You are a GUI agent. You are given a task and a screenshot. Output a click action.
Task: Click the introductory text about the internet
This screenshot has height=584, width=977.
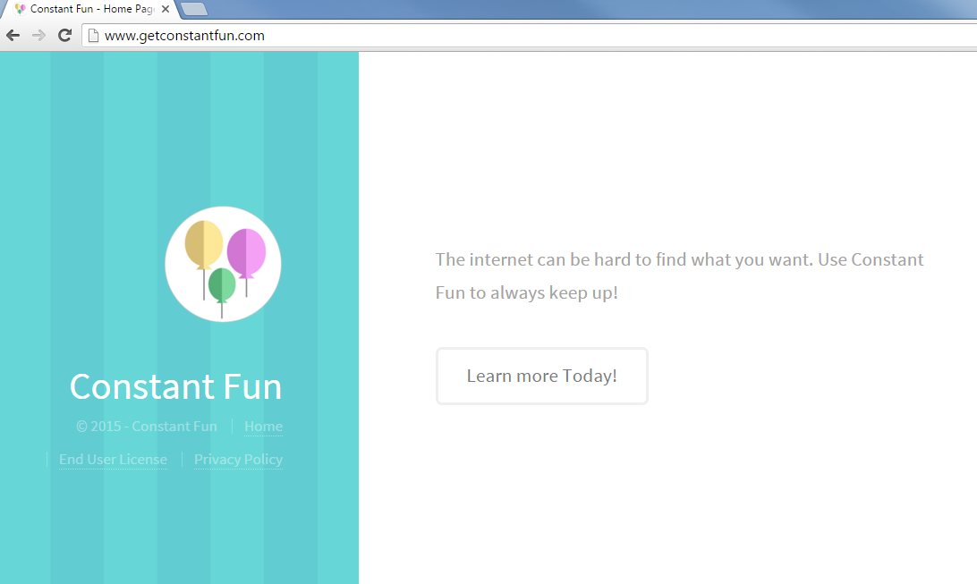678,275
